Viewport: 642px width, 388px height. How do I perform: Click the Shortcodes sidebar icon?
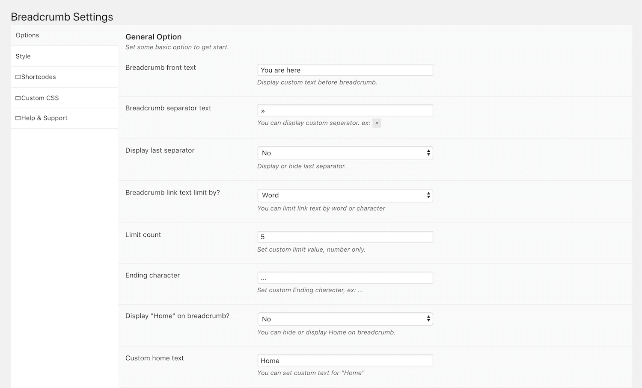[x=18, y=76]
